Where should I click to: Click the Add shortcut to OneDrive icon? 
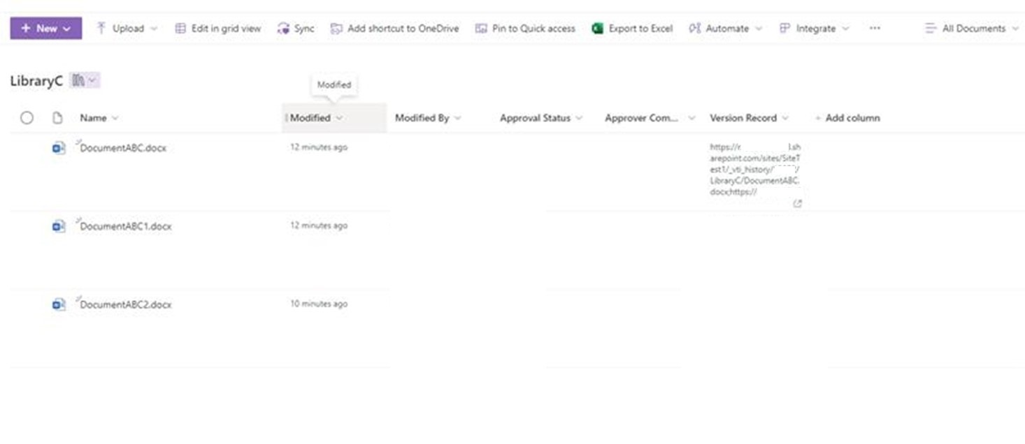coord(336,29)
